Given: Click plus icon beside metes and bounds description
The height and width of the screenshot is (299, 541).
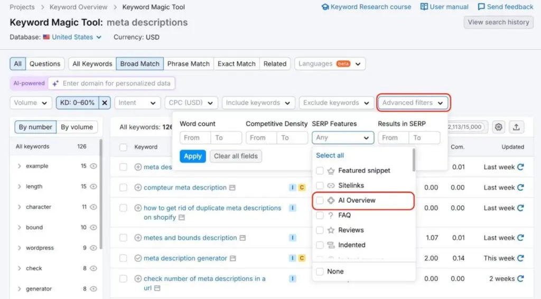Looking at the screenshot, I should 138,238.
